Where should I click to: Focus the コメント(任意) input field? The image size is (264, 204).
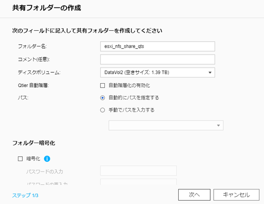point(157,60)
